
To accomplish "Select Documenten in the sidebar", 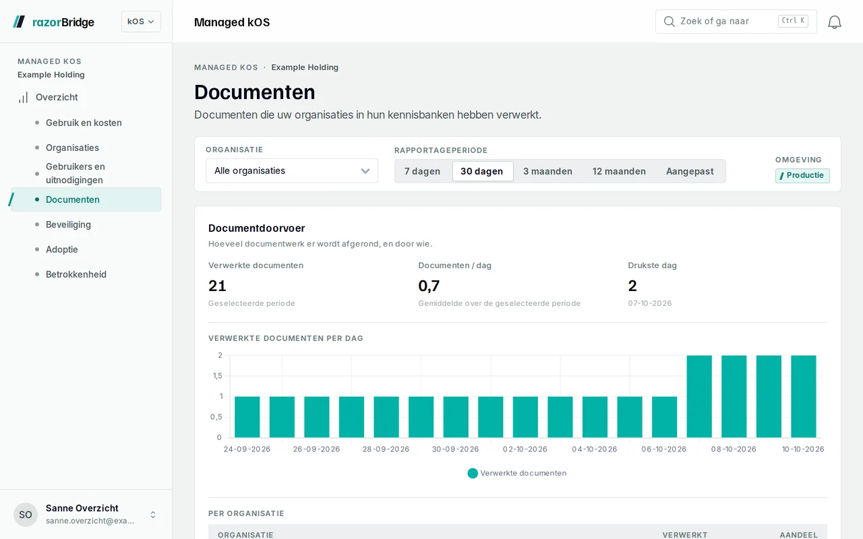I will click(86, 199).
